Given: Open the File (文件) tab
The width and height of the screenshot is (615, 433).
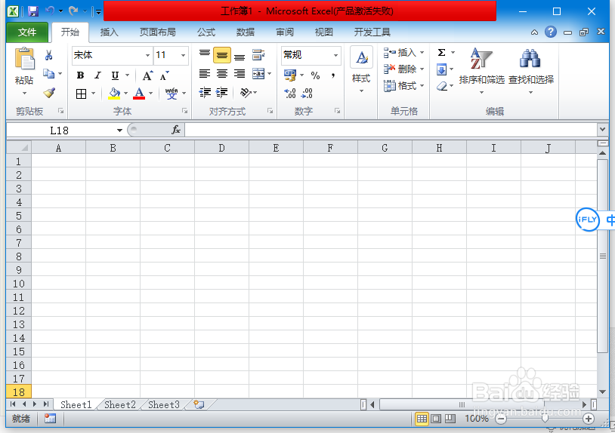Looking at the screenshot, I should tap(27, 32).
